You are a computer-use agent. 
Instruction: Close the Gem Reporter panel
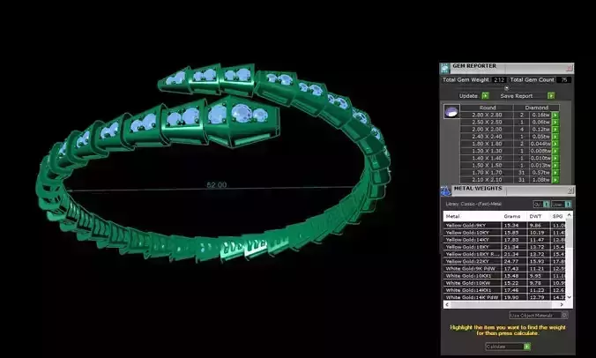pos(569,68)
